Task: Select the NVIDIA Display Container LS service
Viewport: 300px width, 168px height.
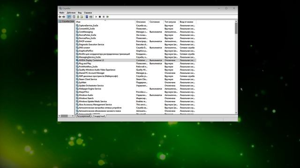Action: (136, 60)
